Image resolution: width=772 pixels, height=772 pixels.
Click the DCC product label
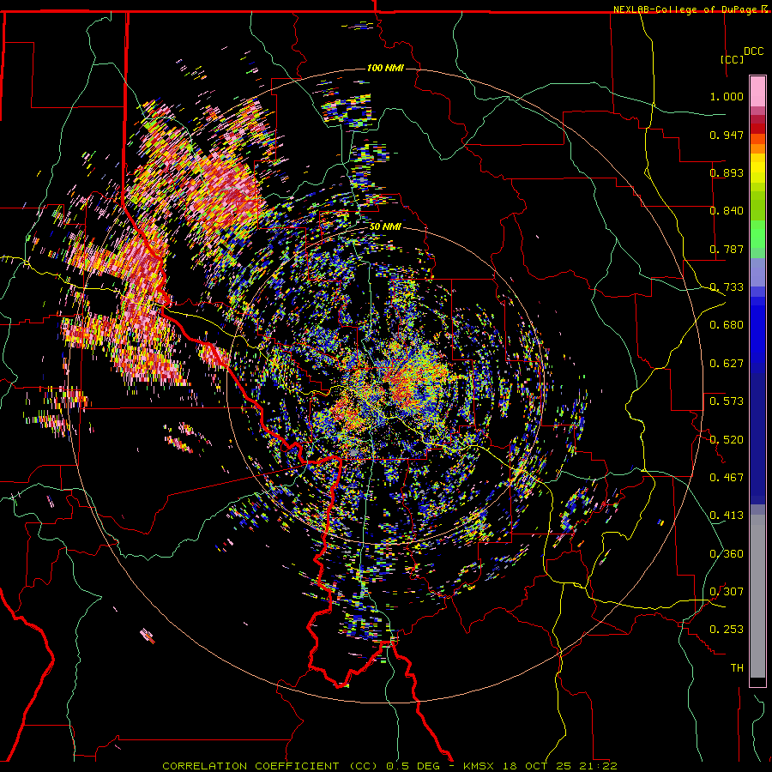click(753, 51)
